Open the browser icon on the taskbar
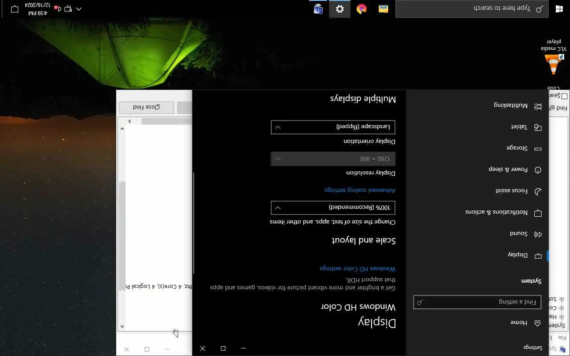Image resolution: width=570 pixels, height=356 pixels. tap(362, 8)
